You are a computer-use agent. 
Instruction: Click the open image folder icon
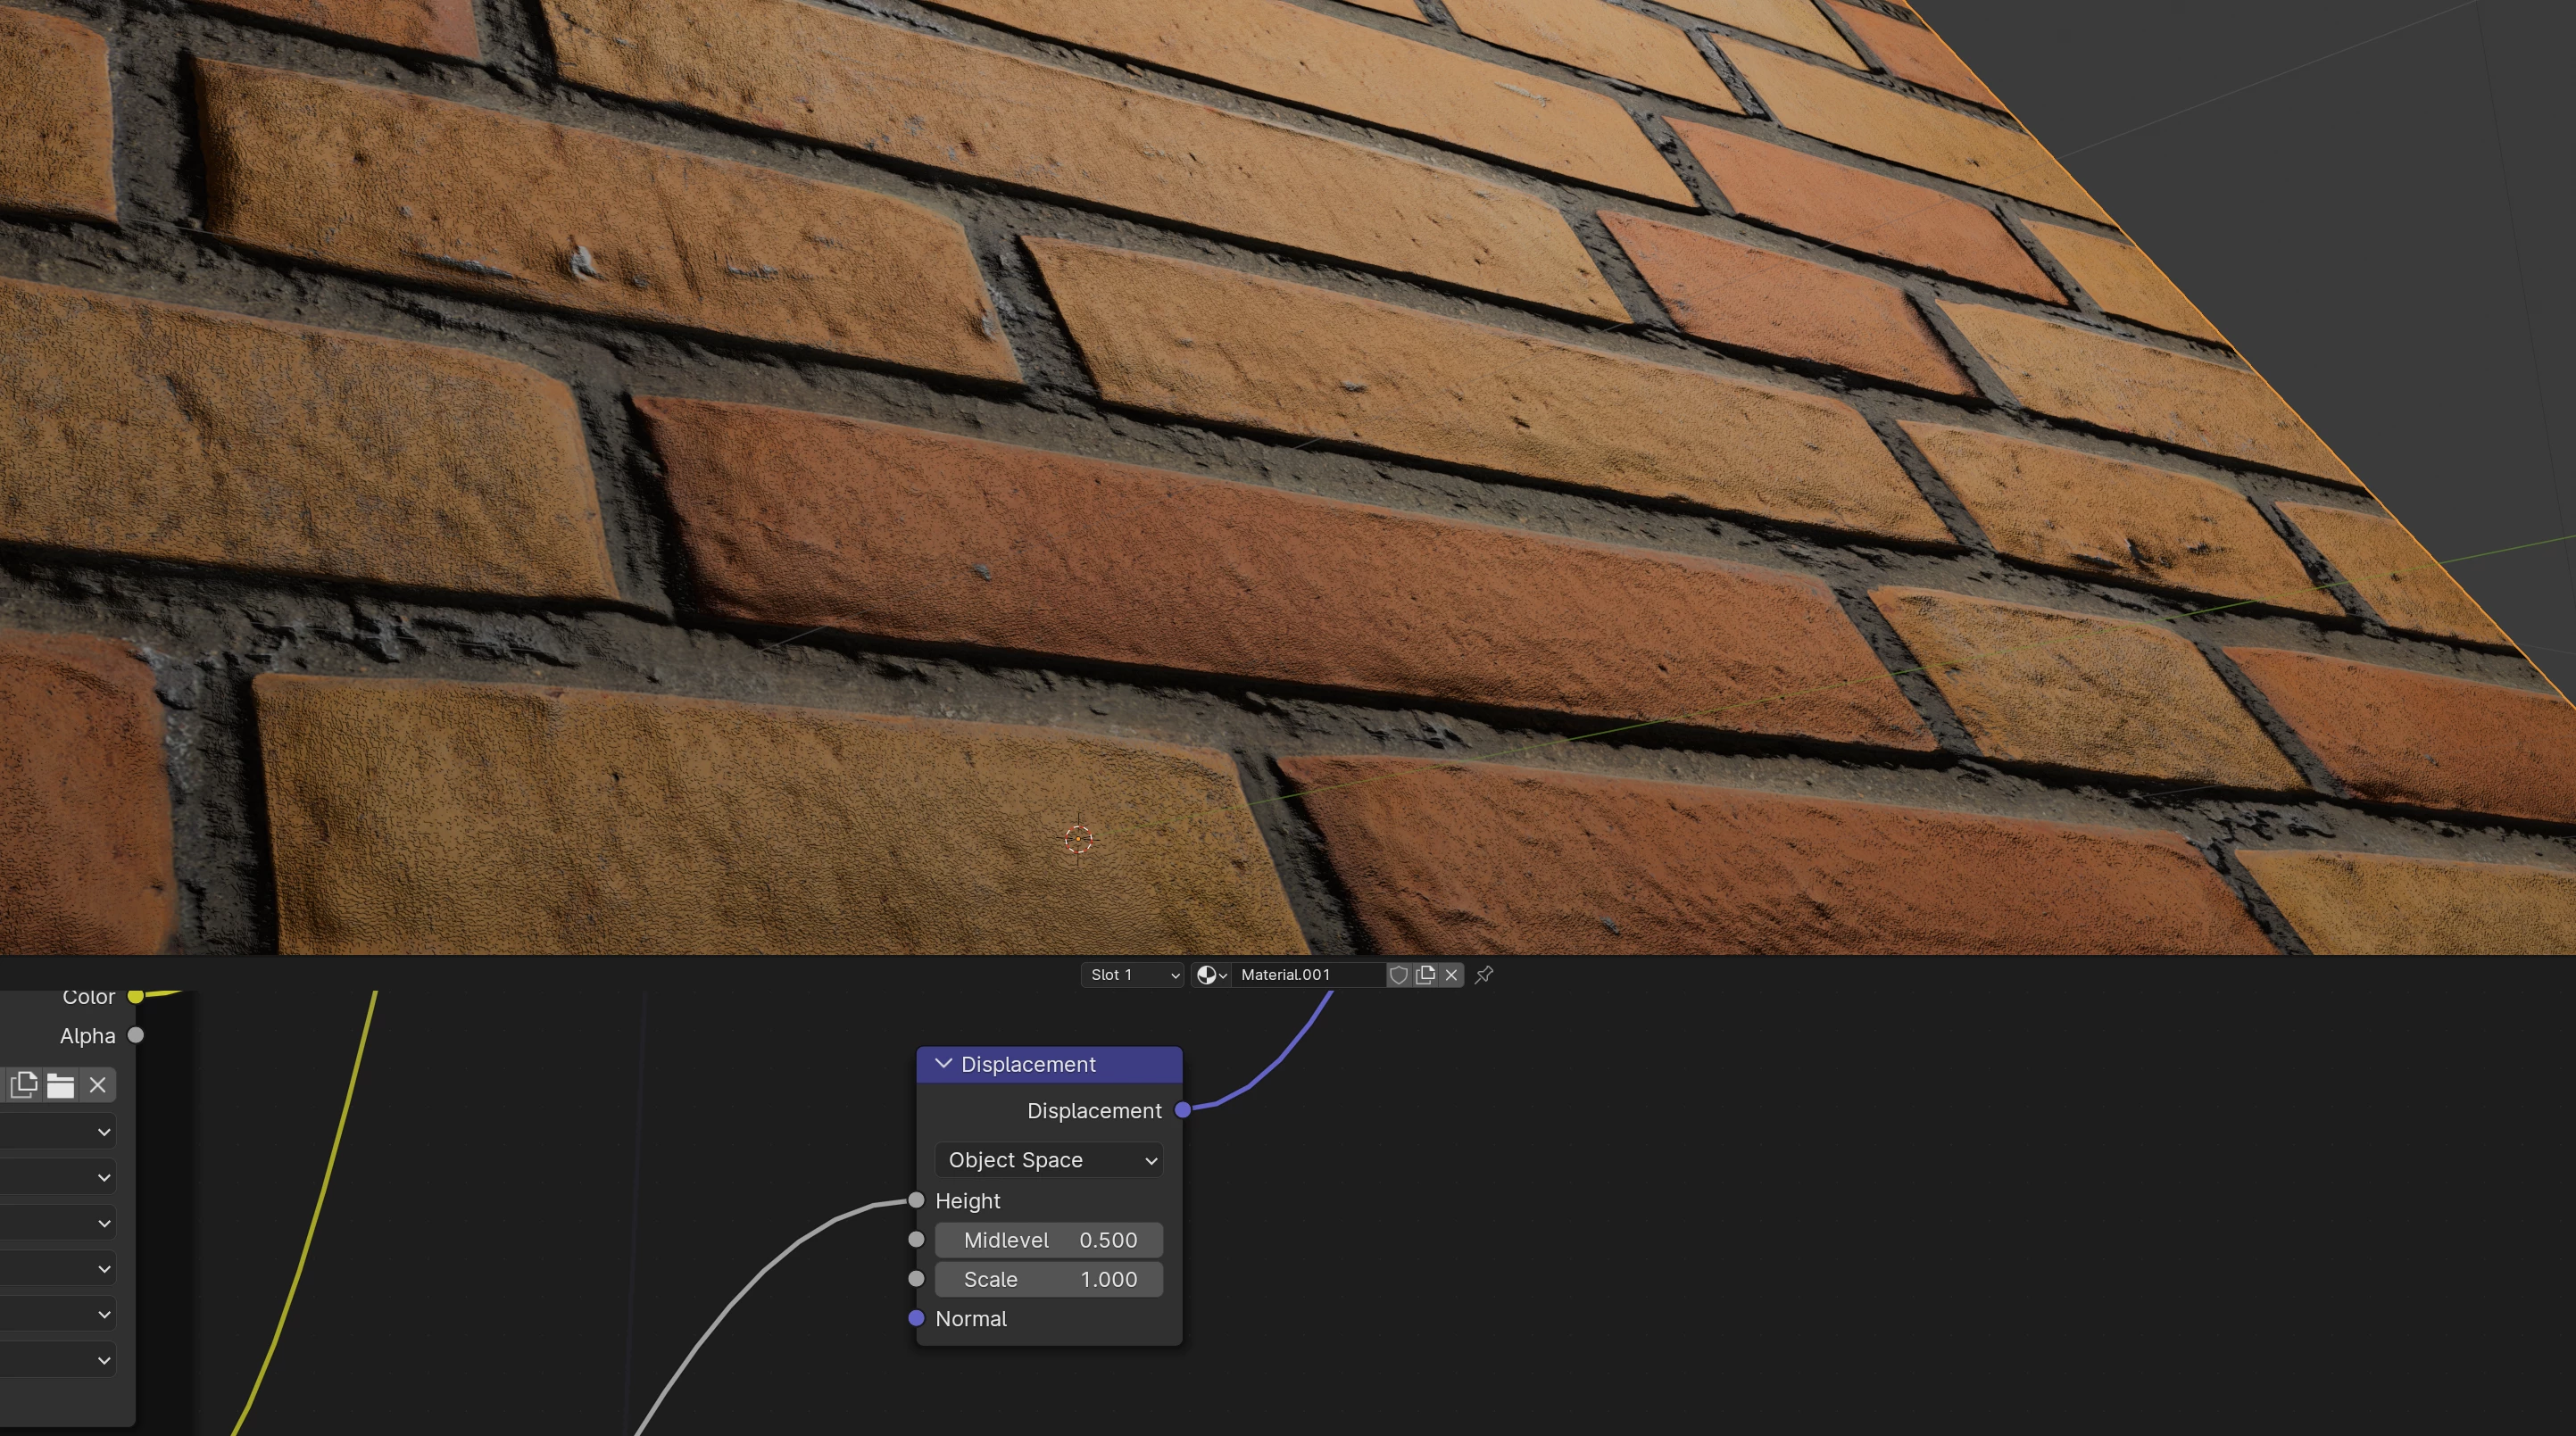60,1085
